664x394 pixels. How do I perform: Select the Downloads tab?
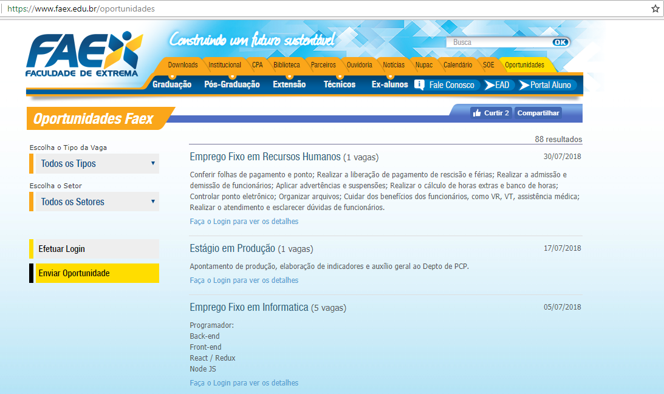(182, 65)
